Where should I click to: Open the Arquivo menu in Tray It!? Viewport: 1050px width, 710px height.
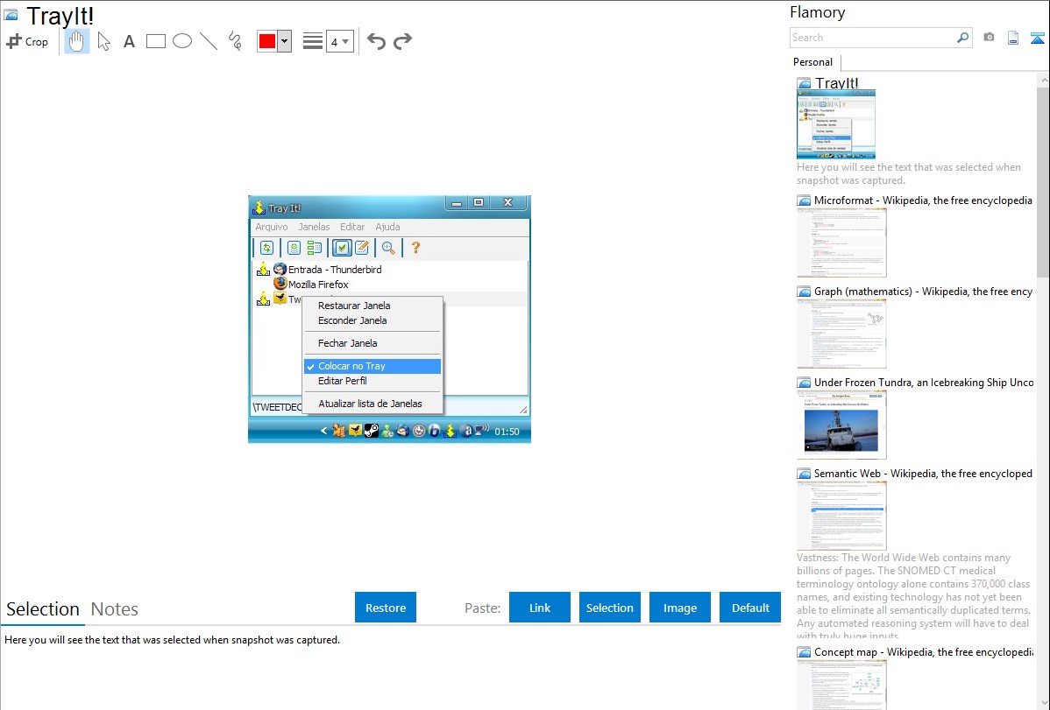tap(271, 227)
